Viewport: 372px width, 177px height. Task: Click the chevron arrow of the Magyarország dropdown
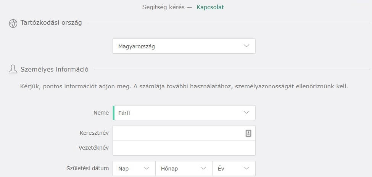click(x=246, y=46)
